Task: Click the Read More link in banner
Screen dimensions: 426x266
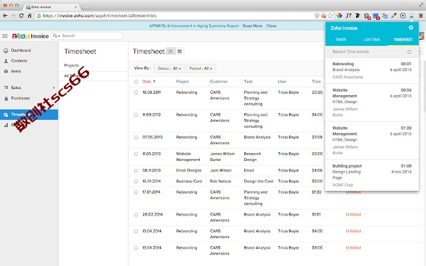Action: (252, 26)
